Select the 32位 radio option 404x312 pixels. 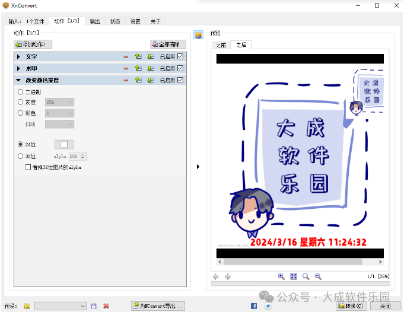pos(20,156)
